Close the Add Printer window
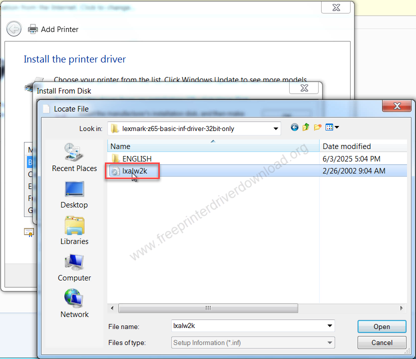Screen dimensions: 416x359 tap(336, 7)
